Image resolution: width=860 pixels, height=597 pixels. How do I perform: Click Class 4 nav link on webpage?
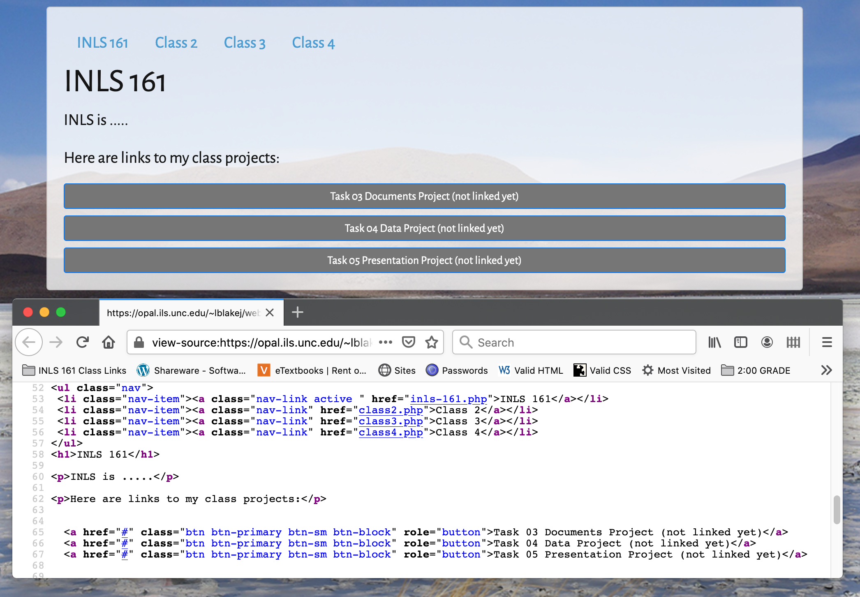(313, 43)
